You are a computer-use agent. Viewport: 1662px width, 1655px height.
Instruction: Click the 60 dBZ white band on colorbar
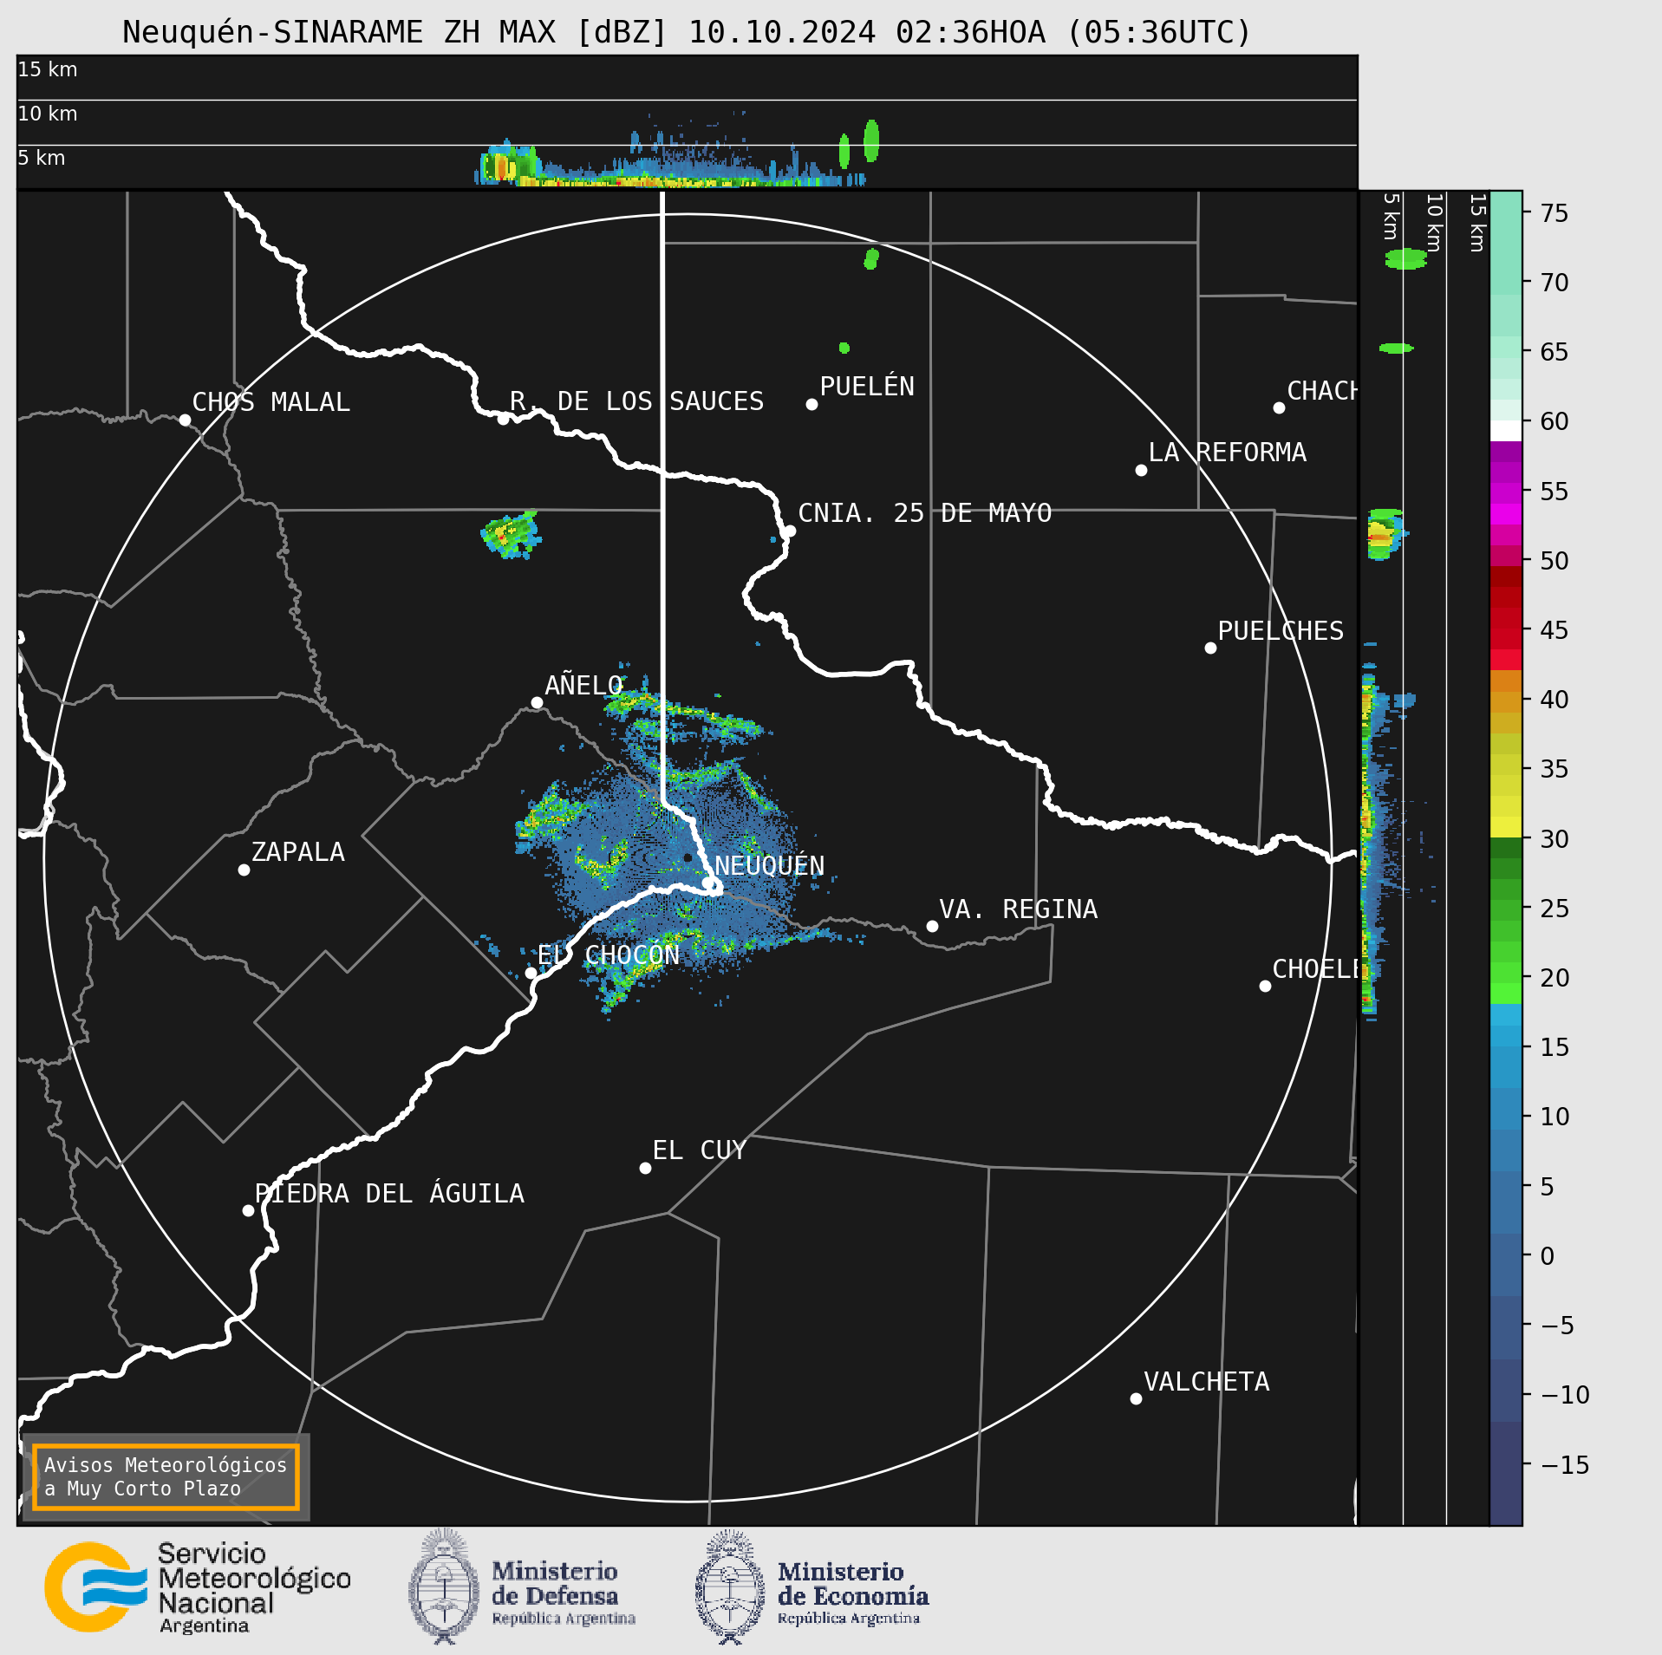(1506, 431)
